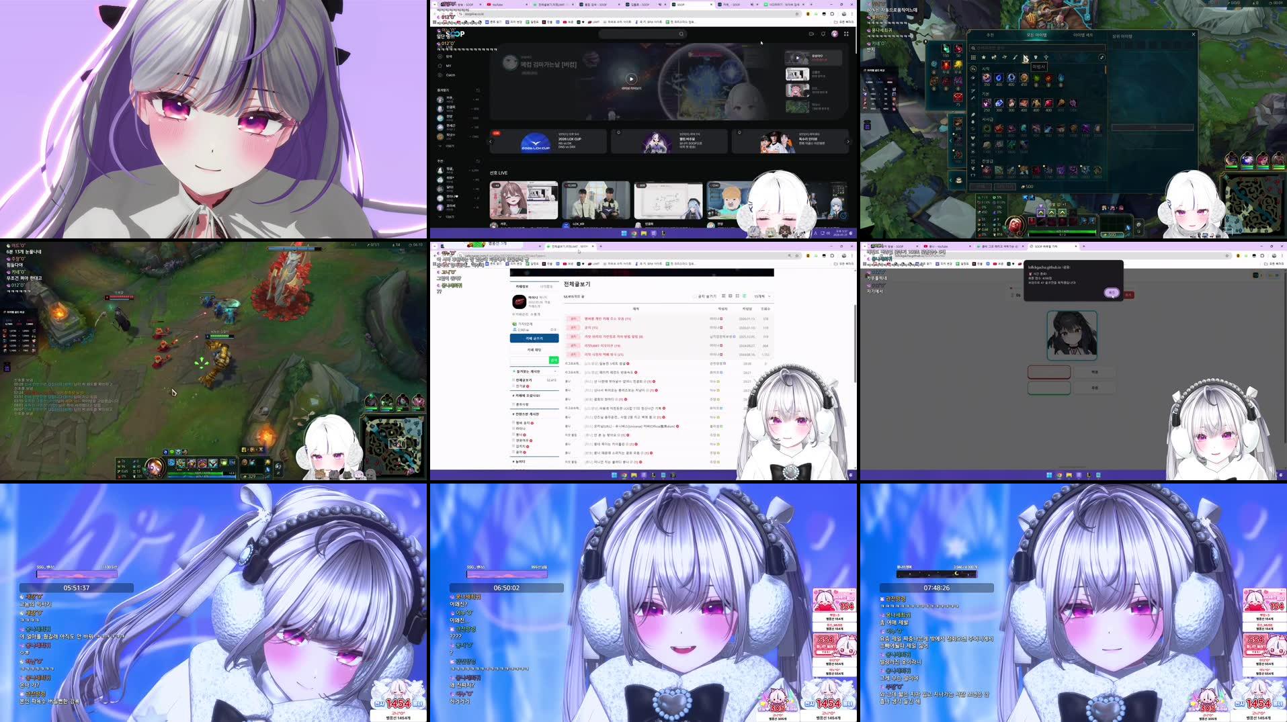1287x722 pixels.
Task: Open the mage (마법사) item filter icon
Action: (1025, 58)
